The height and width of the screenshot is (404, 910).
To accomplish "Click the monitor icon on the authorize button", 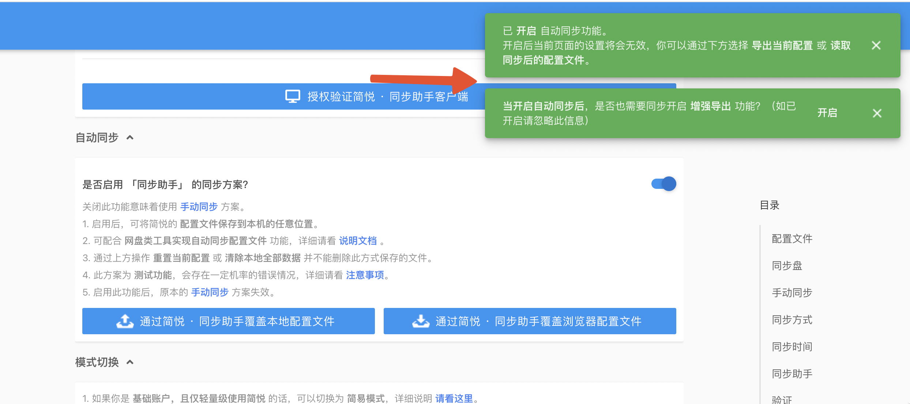I will [x=292, y=96].
